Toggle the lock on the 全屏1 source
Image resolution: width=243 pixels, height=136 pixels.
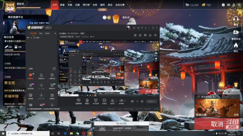point(31,37)
